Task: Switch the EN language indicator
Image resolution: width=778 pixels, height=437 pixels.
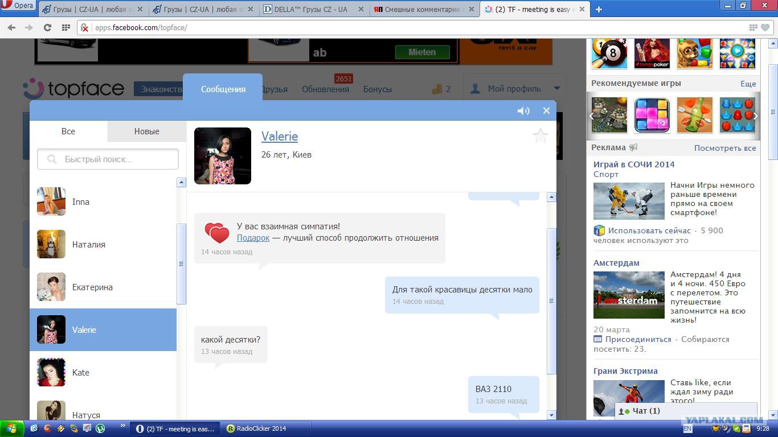Action: coord(688,428)
